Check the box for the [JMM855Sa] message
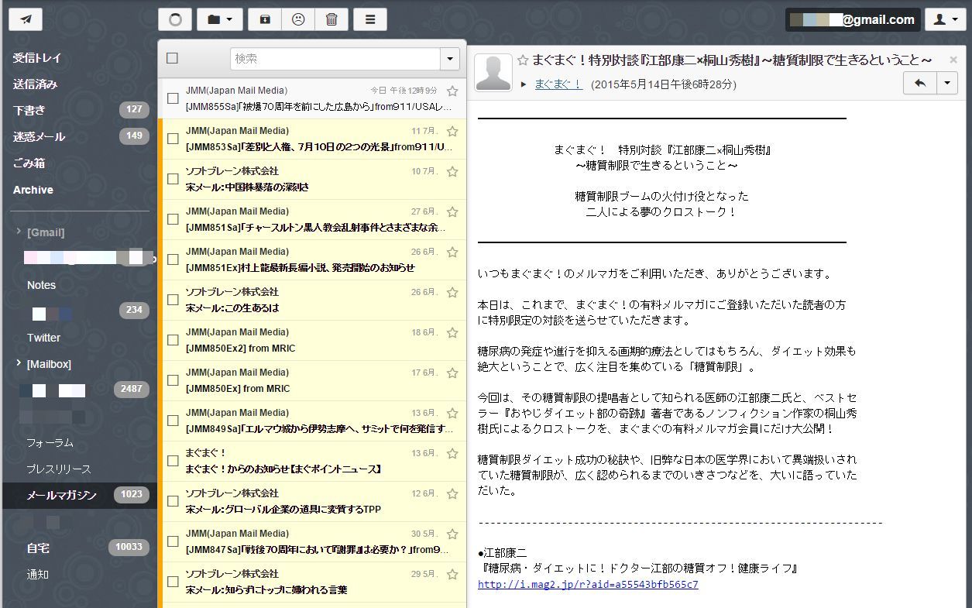972x608 pixels. tap(173, 98)
